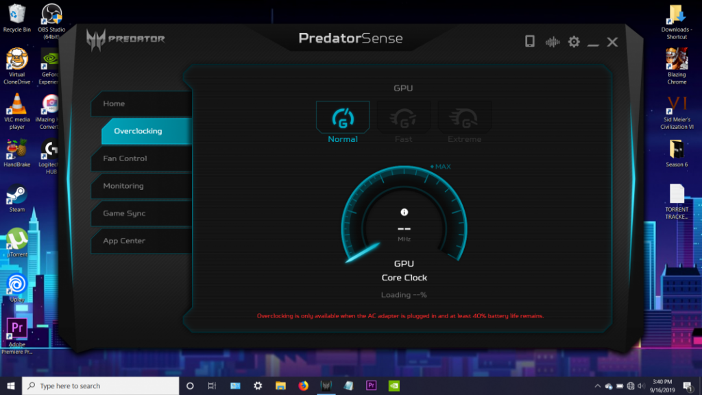Click the mobile phone pairing icon
The height and width of the screenshot is (395, 702).
point(529,42)
